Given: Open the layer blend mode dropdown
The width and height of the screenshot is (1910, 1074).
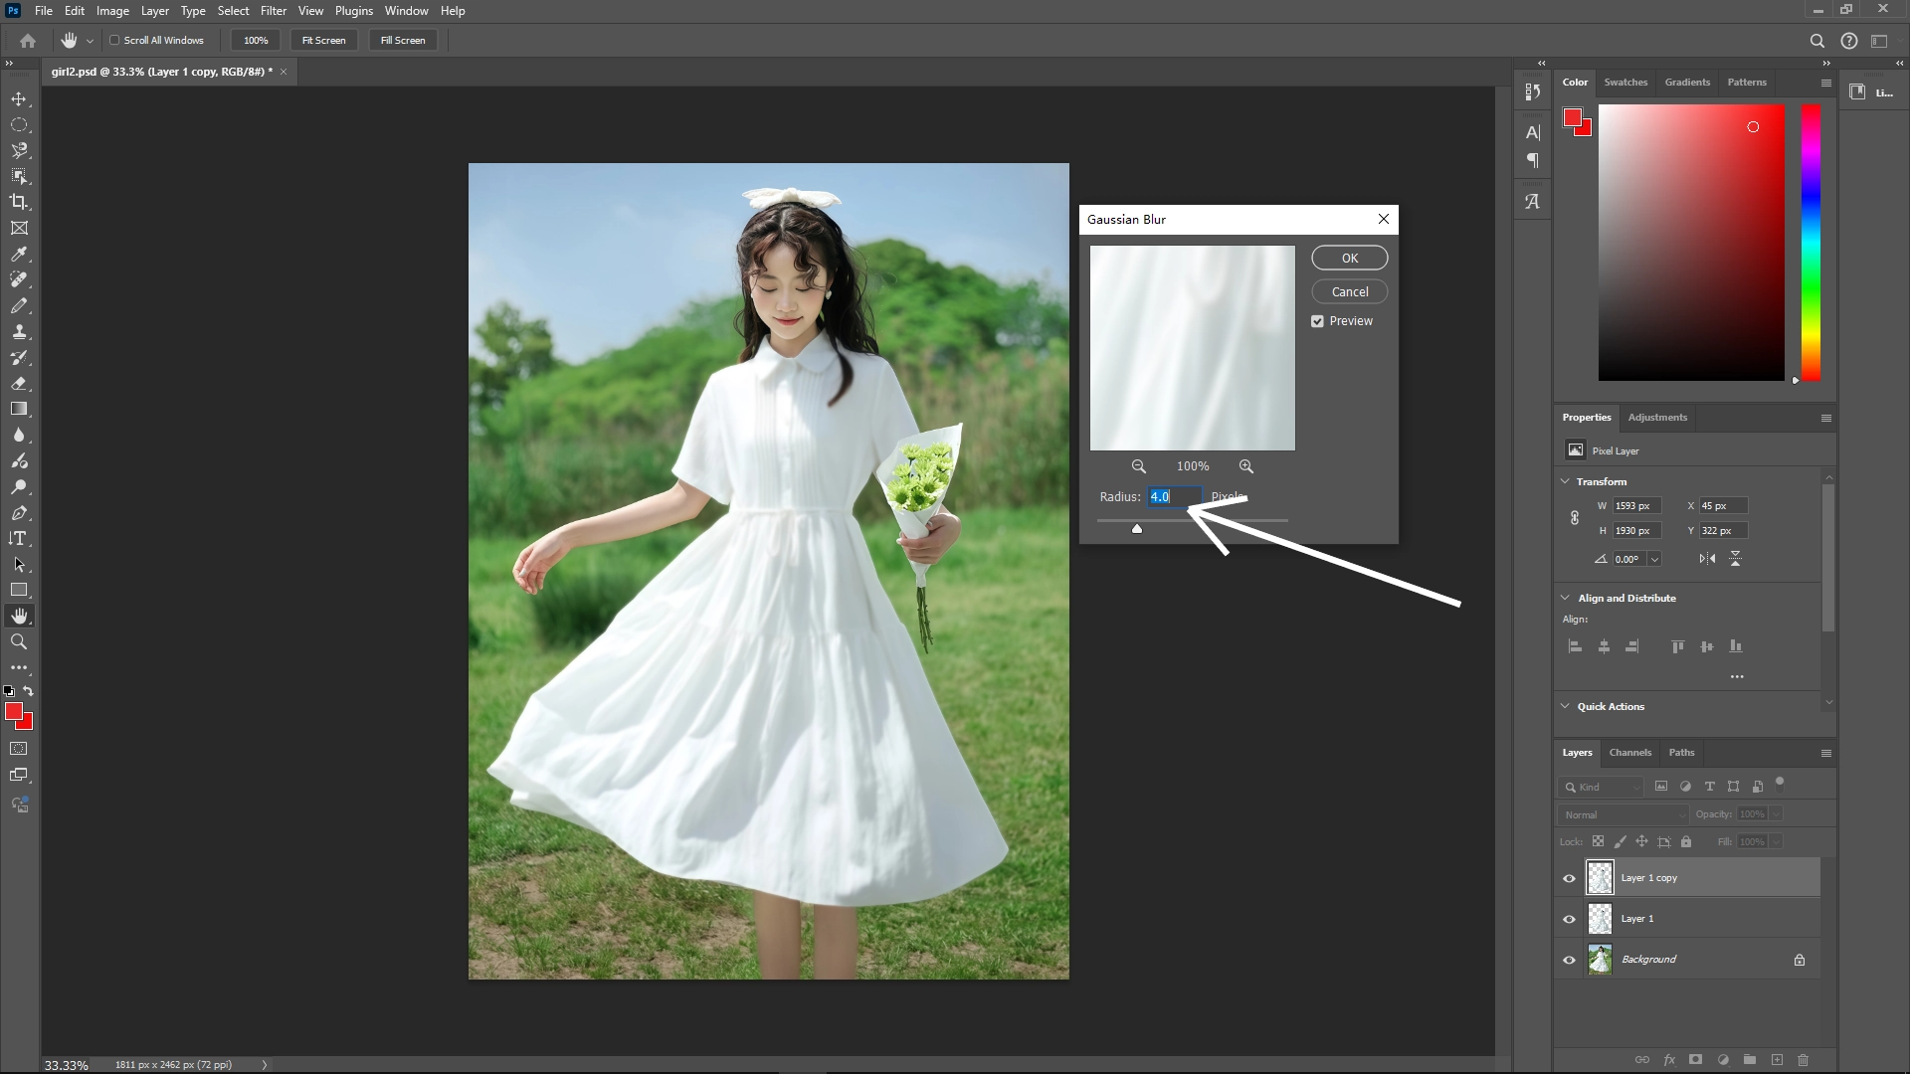Looking at the screenshot, I should (1622, 813).
